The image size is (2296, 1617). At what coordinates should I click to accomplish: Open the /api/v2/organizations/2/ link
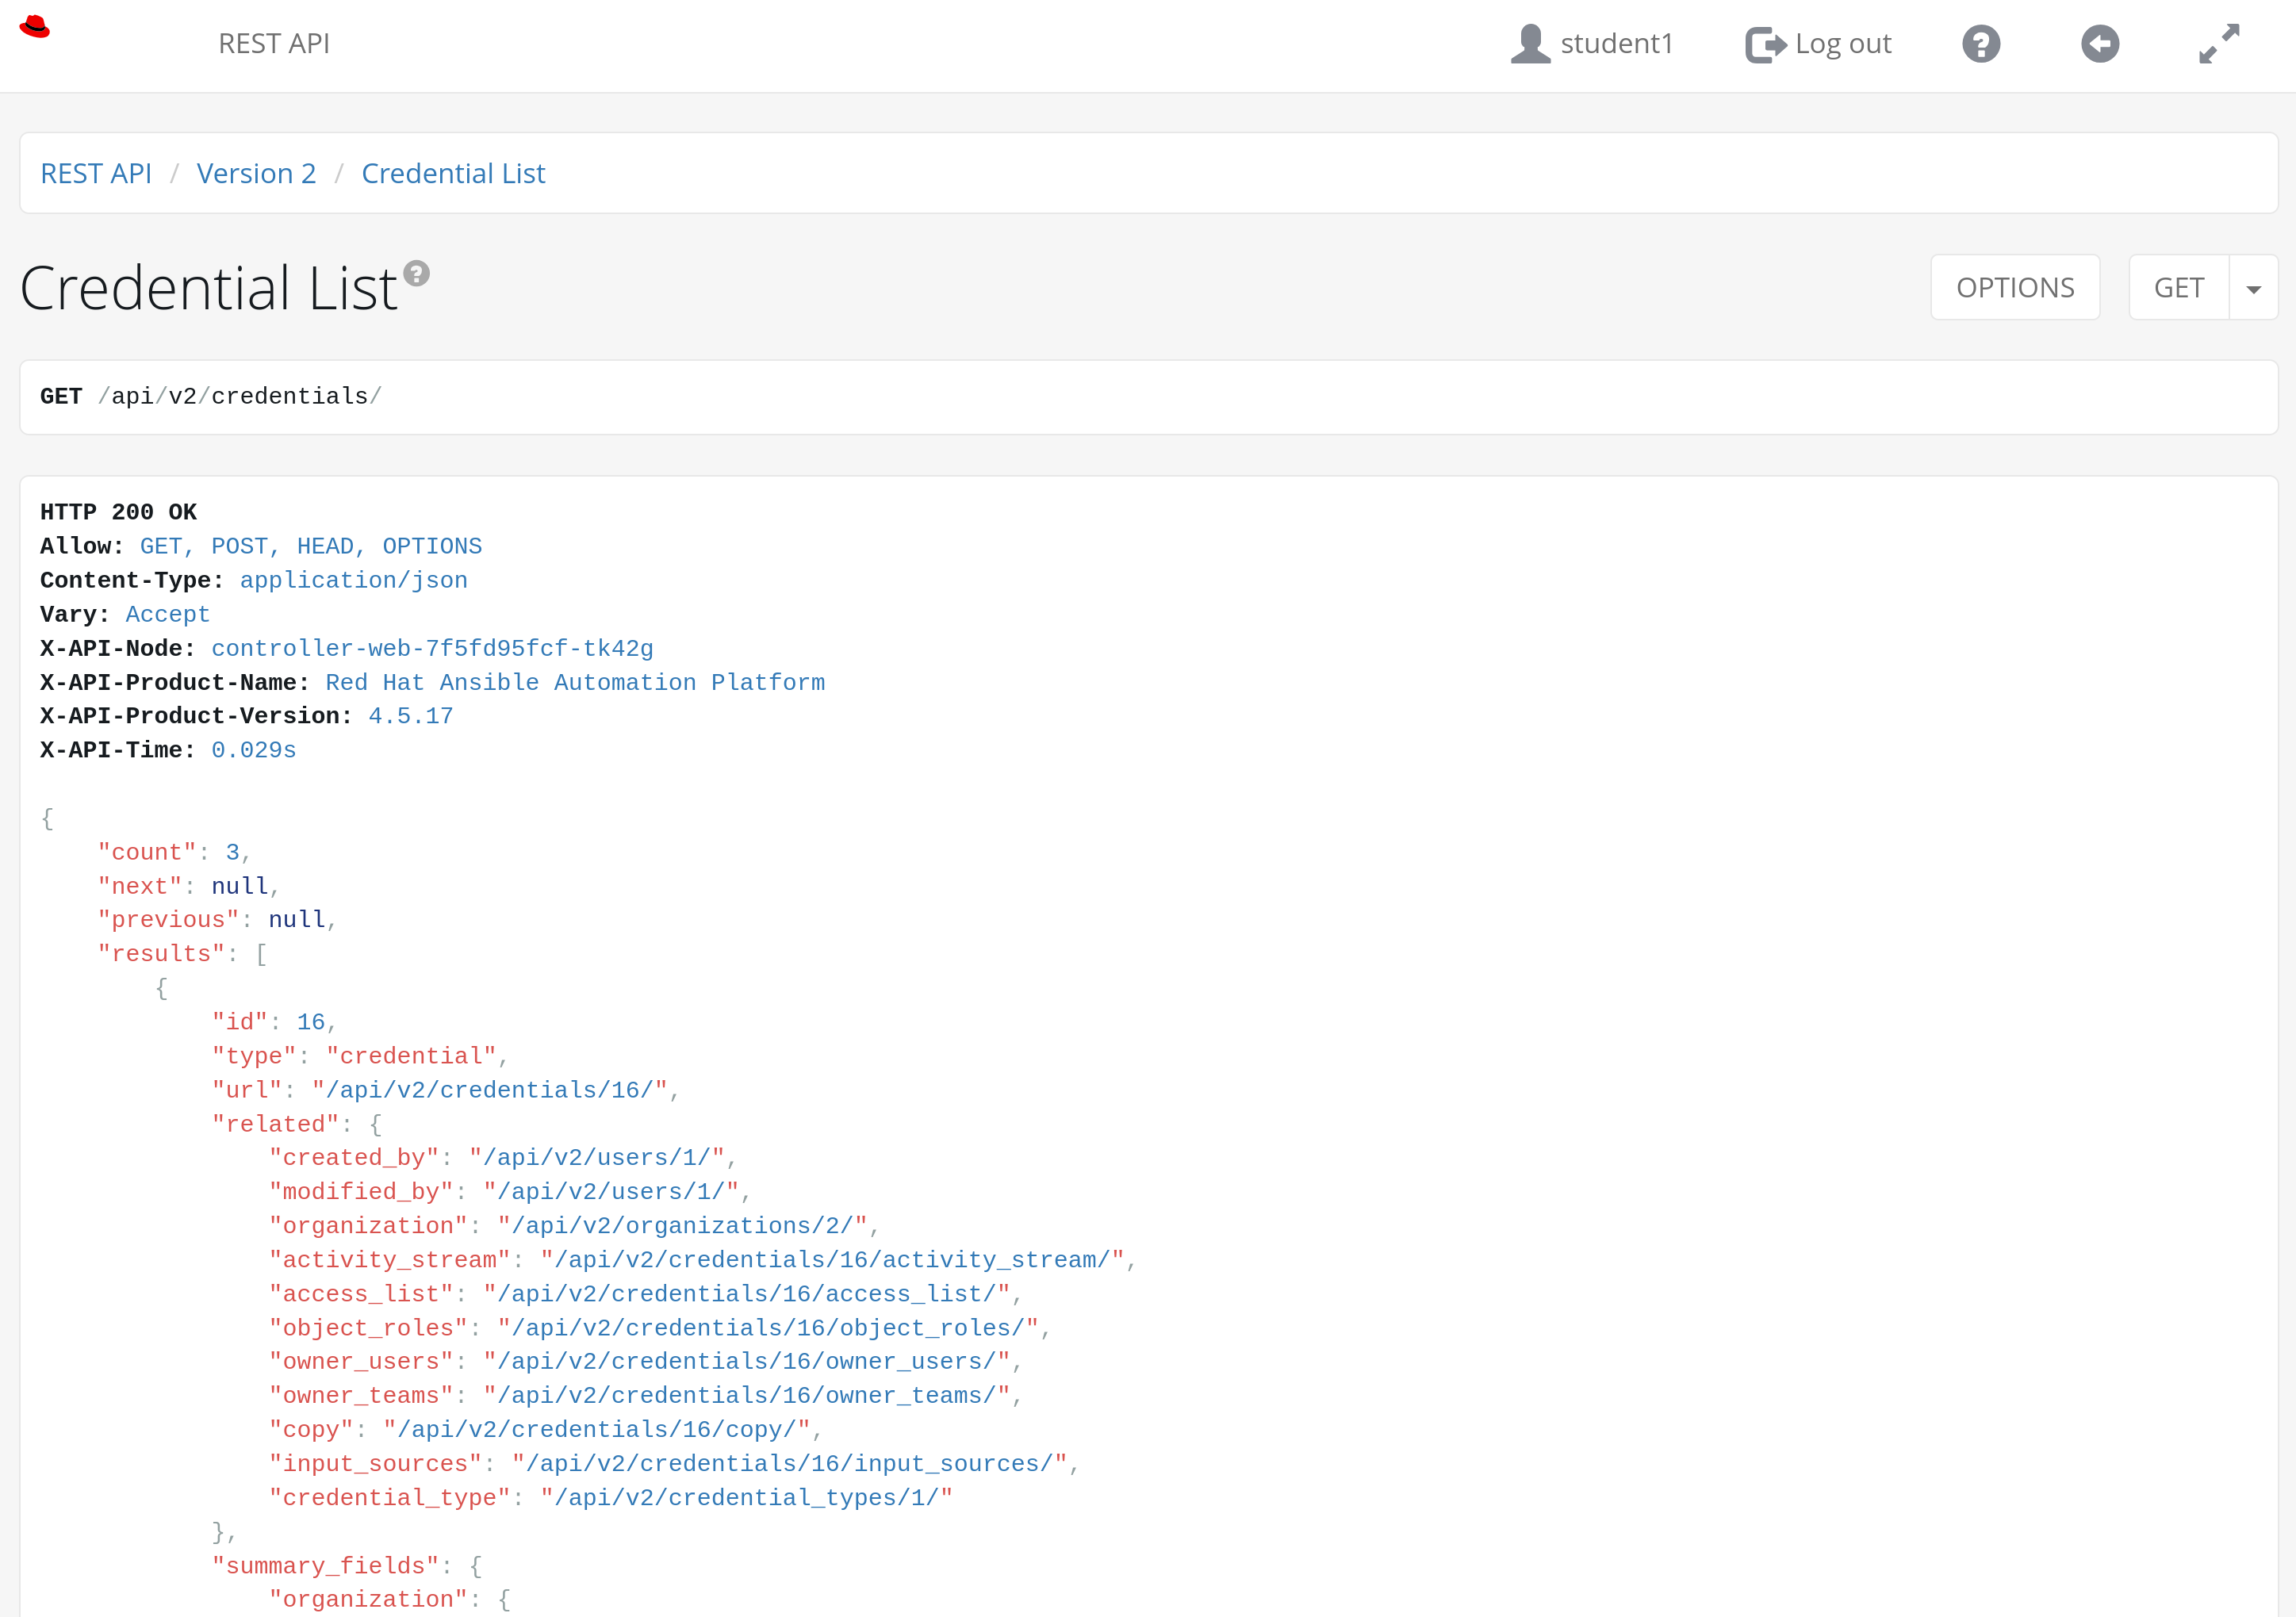pyautogui.click(x=682, y=1225)
